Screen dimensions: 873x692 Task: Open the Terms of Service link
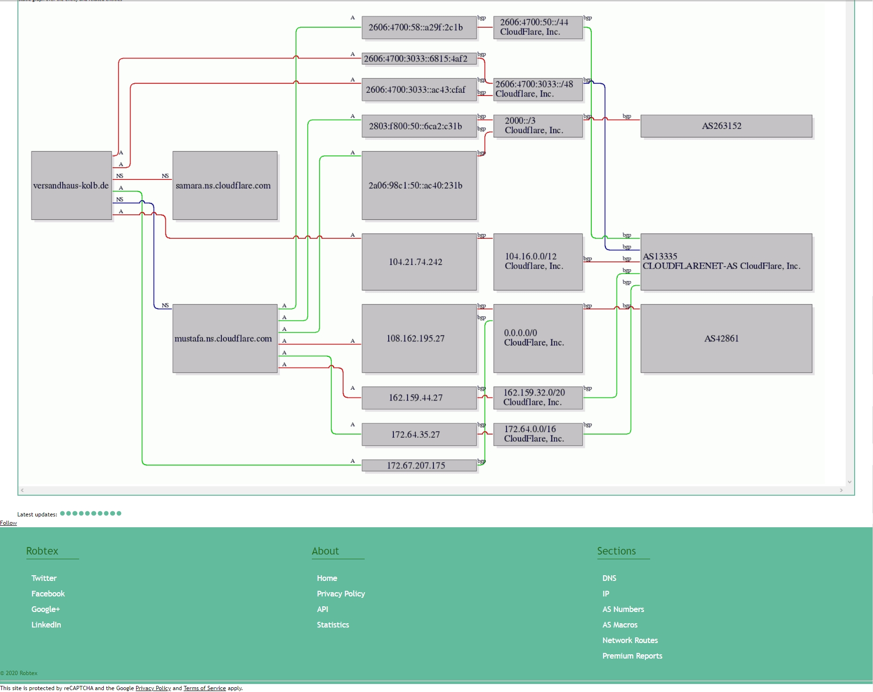coord(204,688)
